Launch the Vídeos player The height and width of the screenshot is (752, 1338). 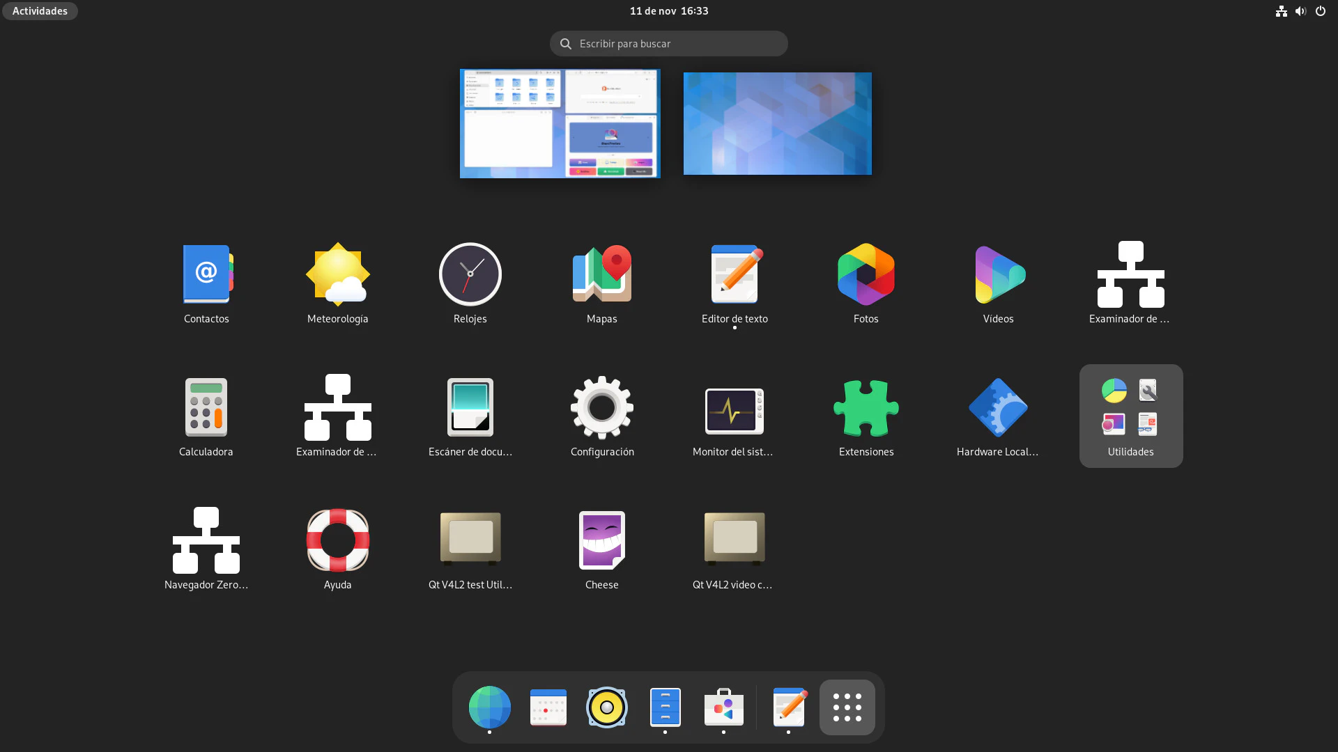[999, 275]
